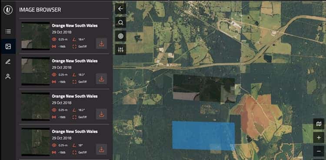Open the sliders filter settings on the map

click(120, 49)
